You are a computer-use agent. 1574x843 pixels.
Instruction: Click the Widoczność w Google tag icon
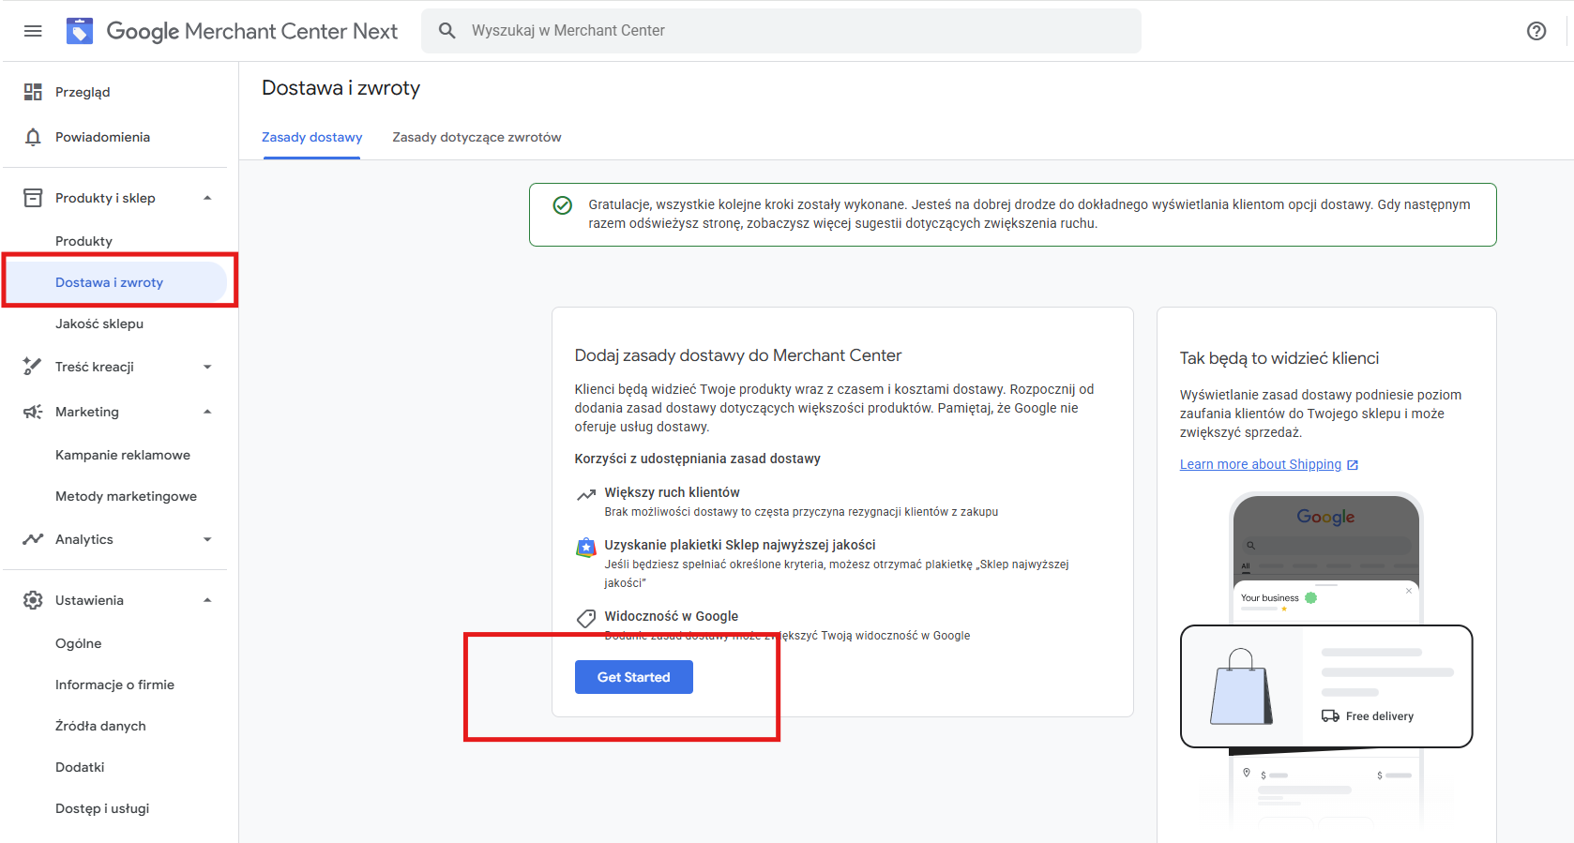tap(586, 618)
